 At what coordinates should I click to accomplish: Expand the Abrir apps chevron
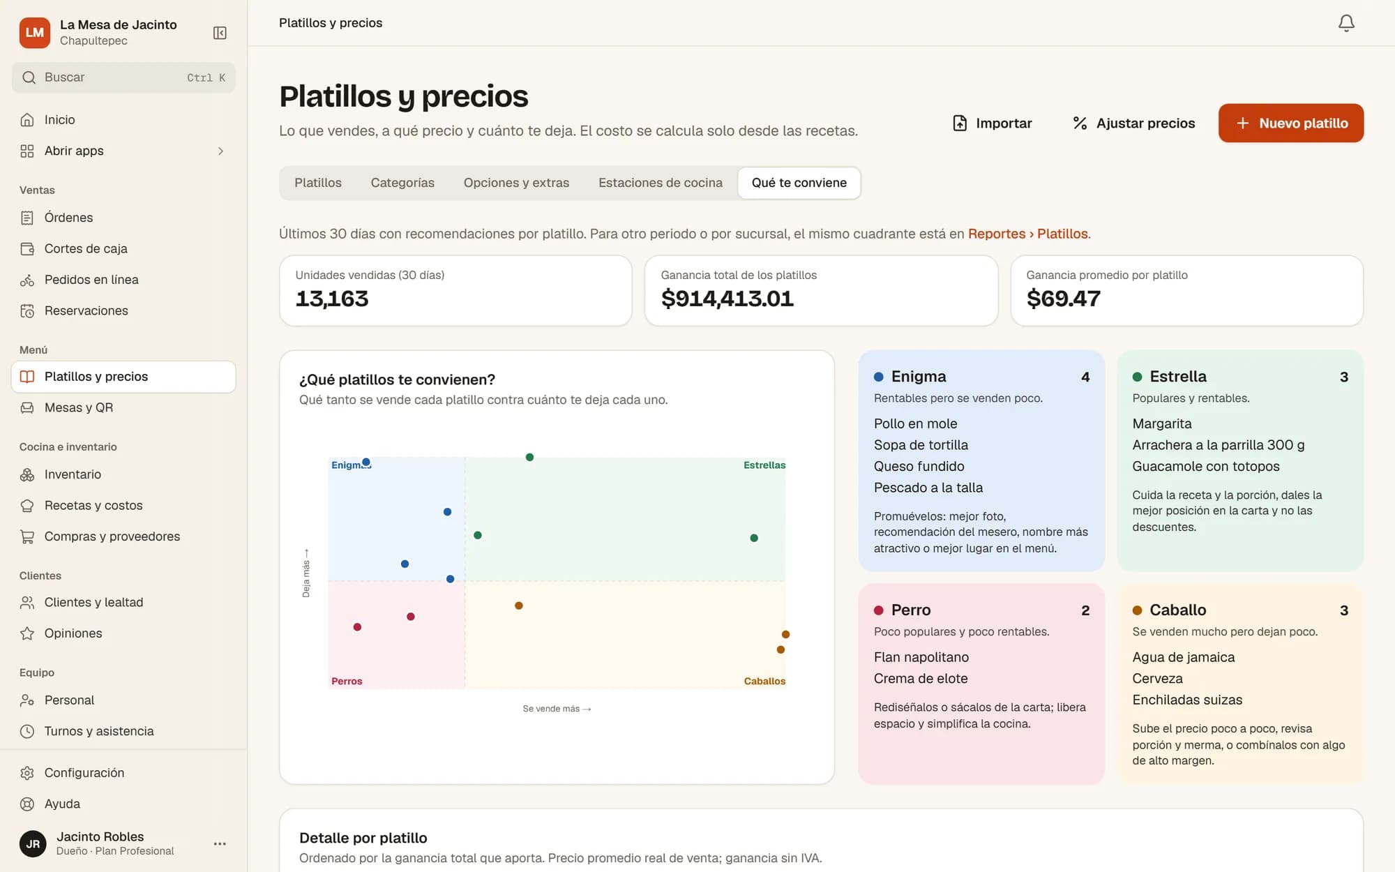point(220,151)
